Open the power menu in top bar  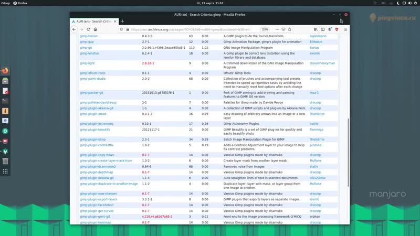tap(416, 3)
